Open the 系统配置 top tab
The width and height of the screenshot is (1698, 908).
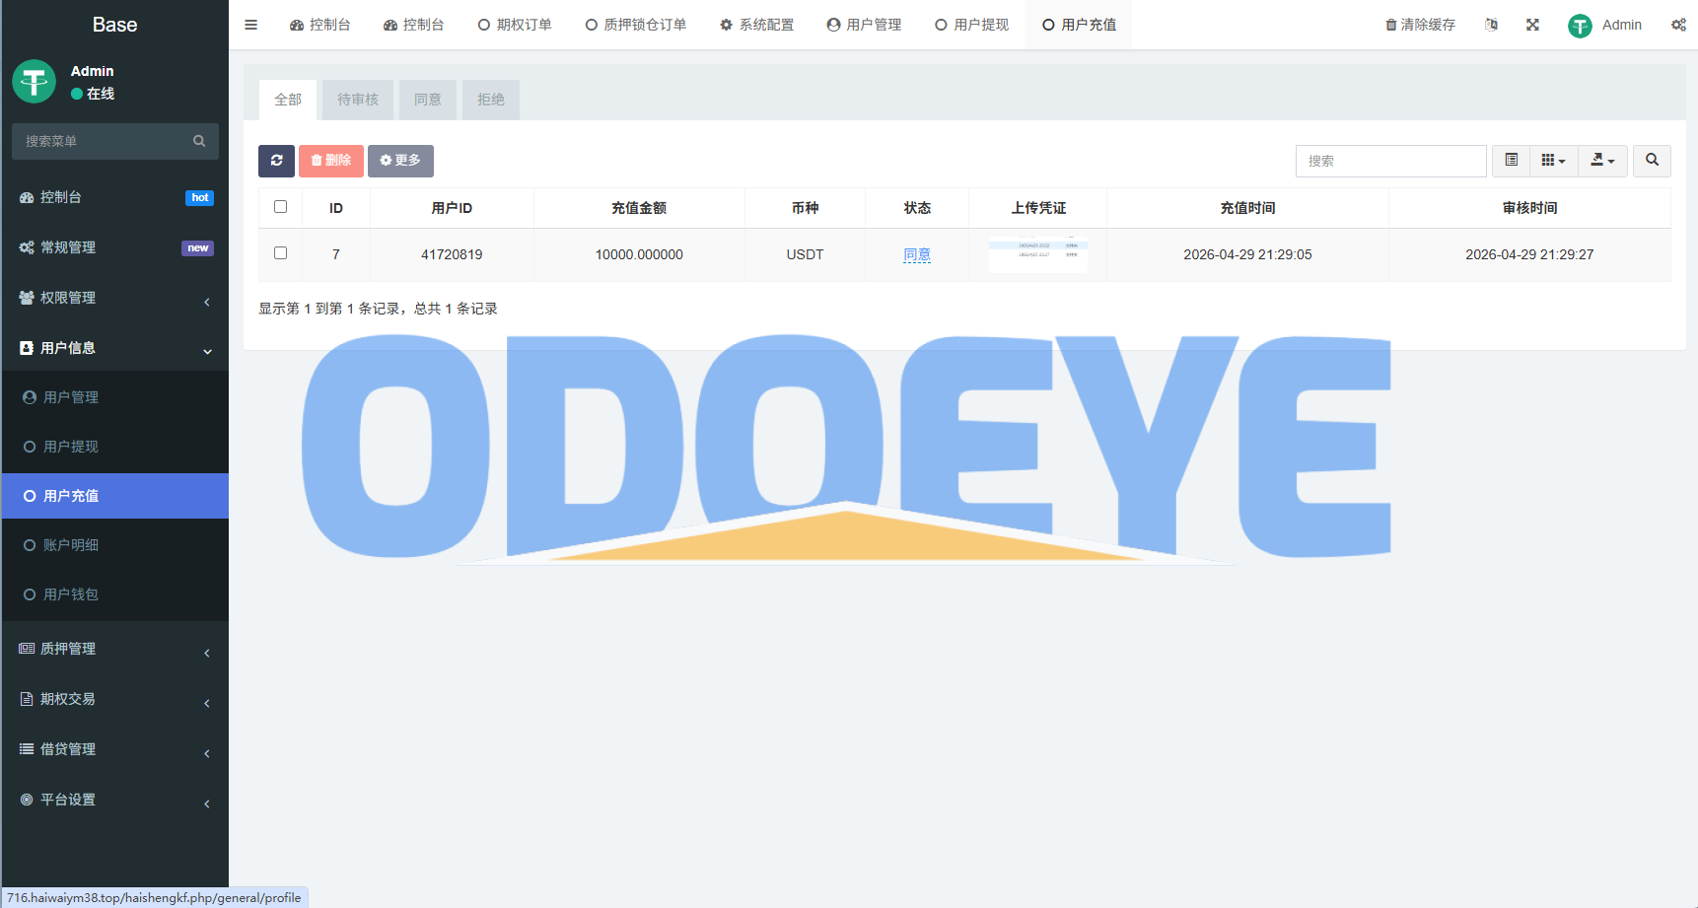[757, 25]
